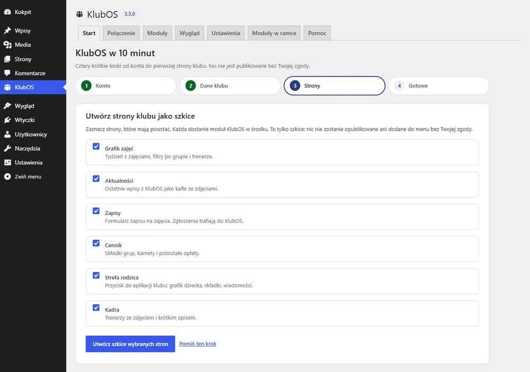Click the Użytkownicy user icon
The height and width of the screenshot is (372, 530).
coord(7,134)
